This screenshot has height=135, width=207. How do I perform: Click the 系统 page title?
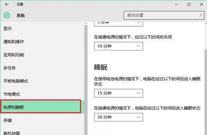point(21,16)
